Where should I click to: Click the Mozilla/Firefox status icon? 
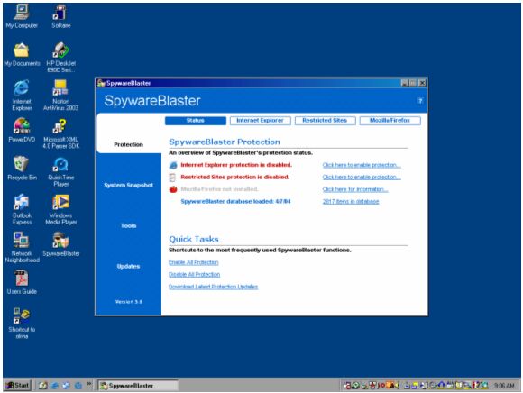173,189
